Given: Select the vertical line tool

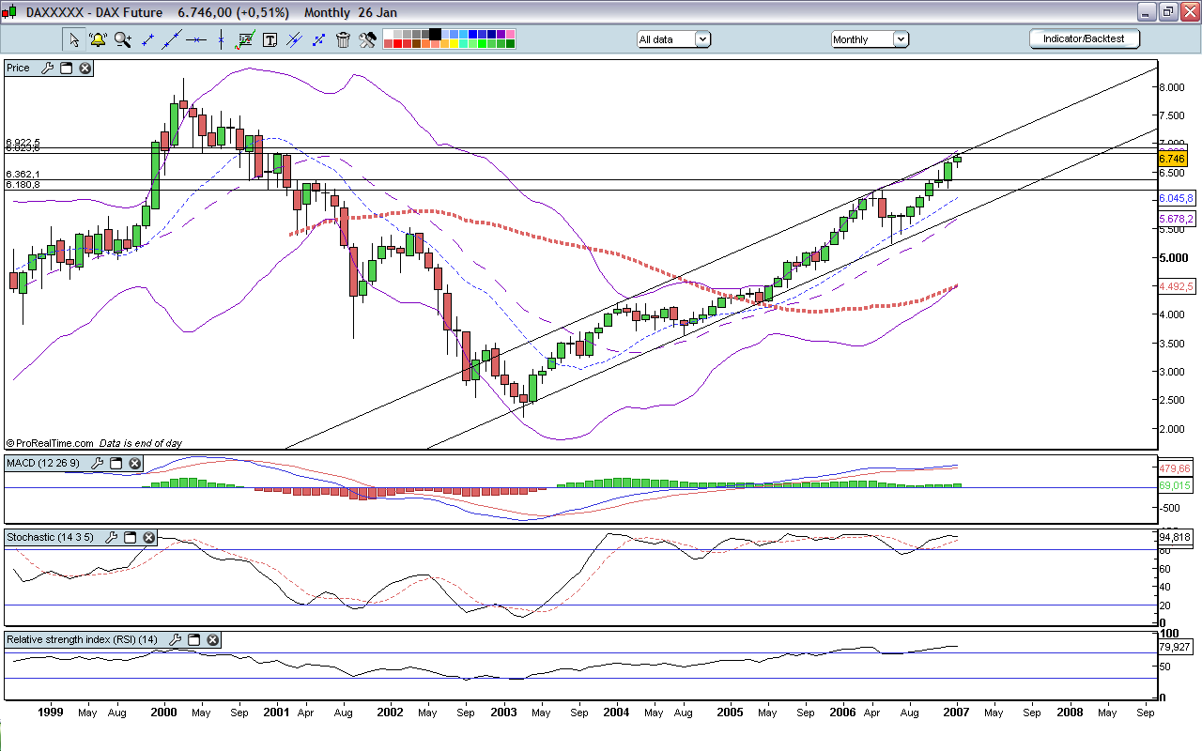Looking at the screenshot, I should pyautogui.click(x=221, y=39).
